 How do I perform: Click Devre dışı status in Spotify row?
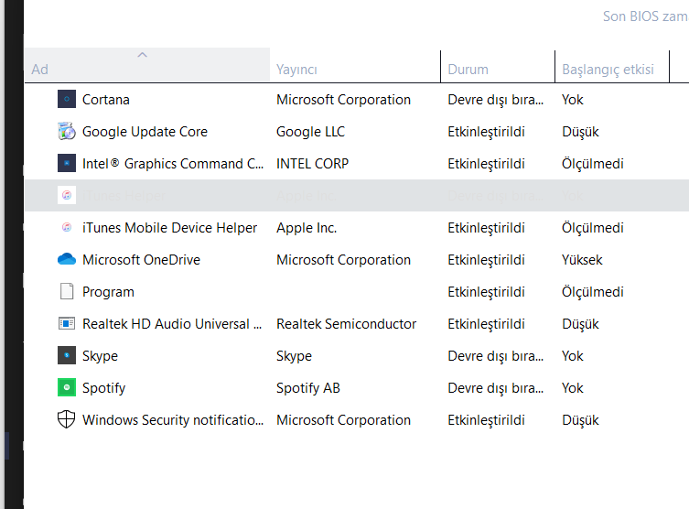pos(496,388)
